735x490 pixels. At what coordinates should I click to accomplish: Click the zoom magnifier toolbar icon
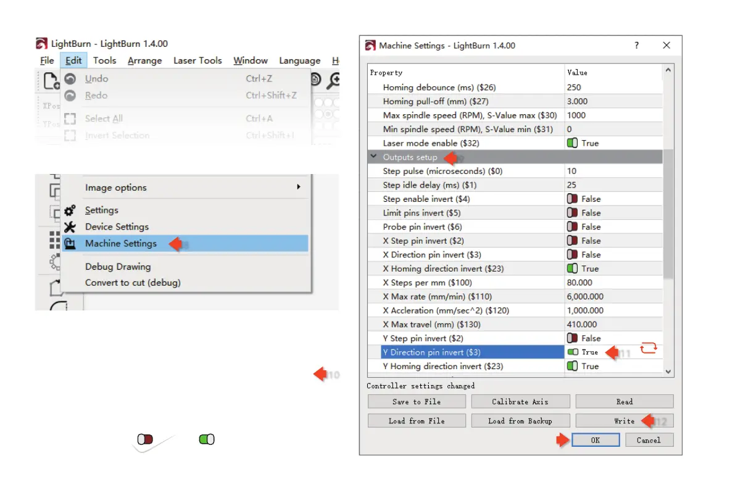(x=333, y=81)
